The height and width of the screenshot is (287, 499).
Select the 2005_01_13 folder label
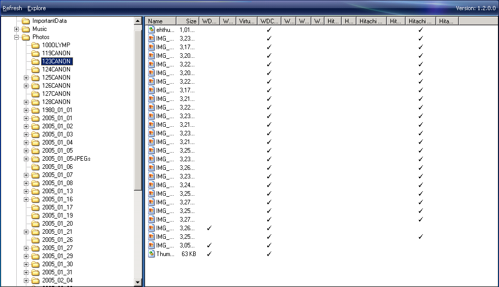coord(57,191)
